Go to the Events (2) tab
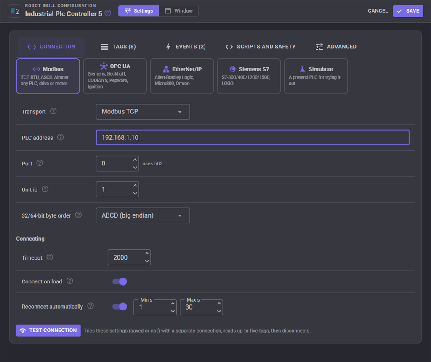 186,47
